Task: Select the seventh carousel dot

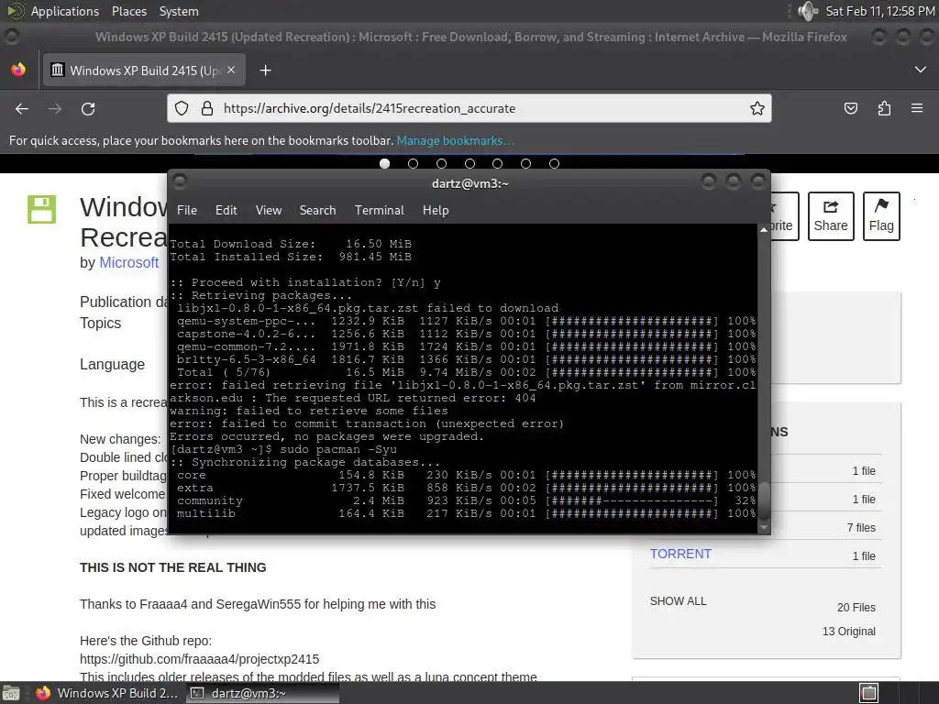Action: tap(554, 163)
